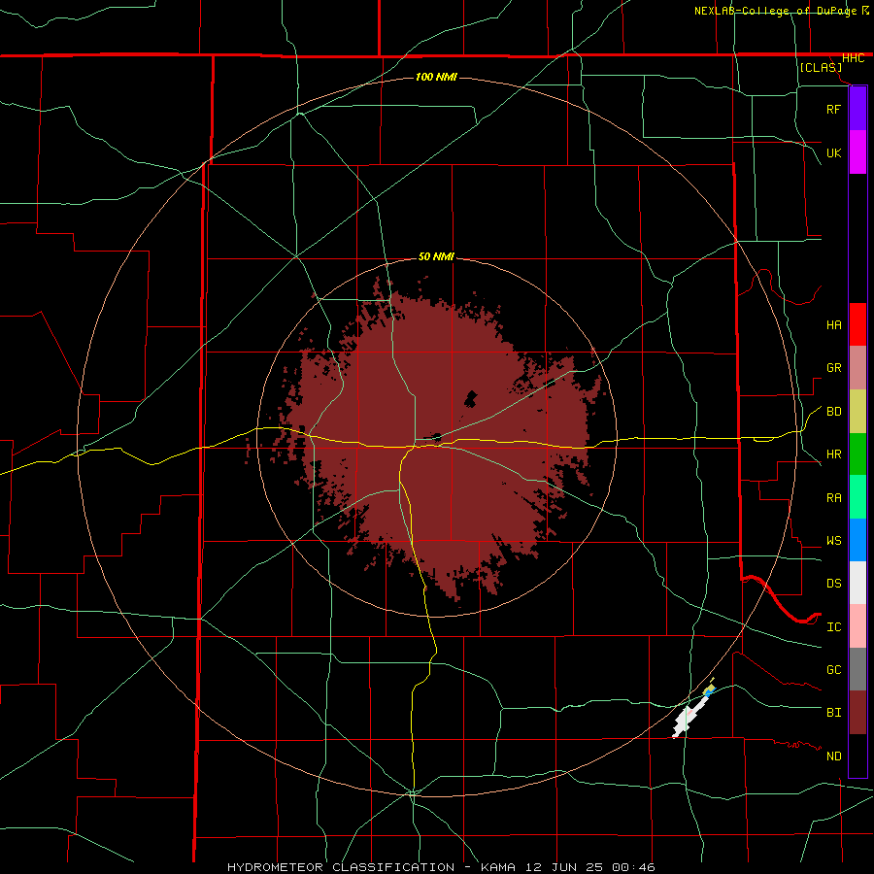Select the yellow BD legend swatch
874x874 pixels.
(x=857, y=411)
